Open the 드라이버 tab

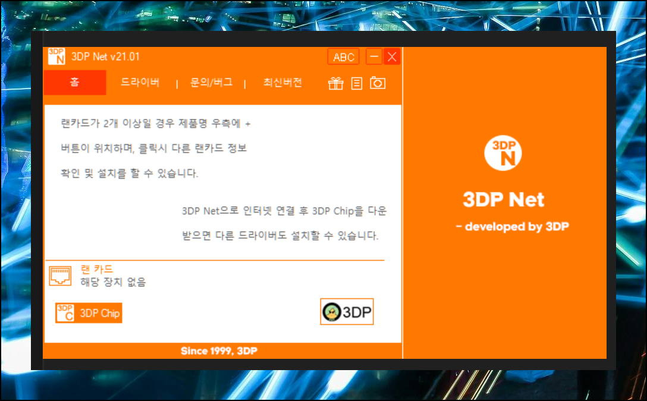(x=140, y=83)
